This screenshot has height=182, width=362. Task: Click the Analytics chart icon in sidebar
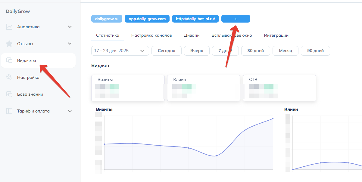(9, 27)
